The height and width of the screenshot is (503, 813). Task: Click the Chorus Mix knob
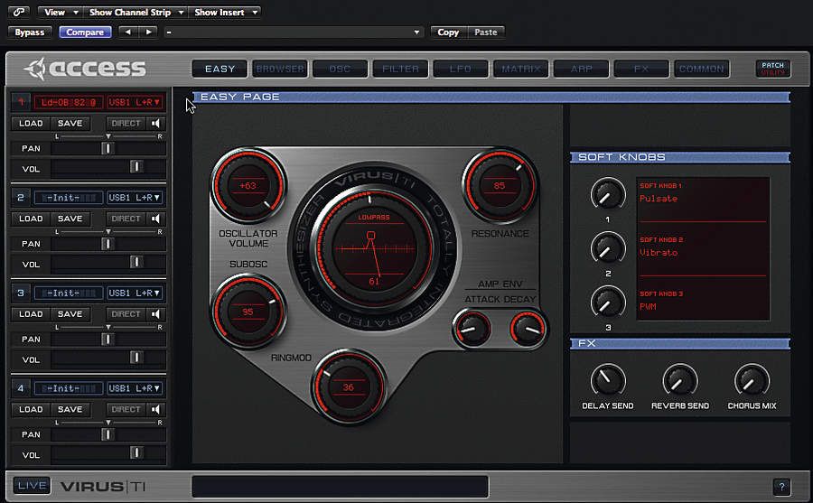(x=752, y=381)
